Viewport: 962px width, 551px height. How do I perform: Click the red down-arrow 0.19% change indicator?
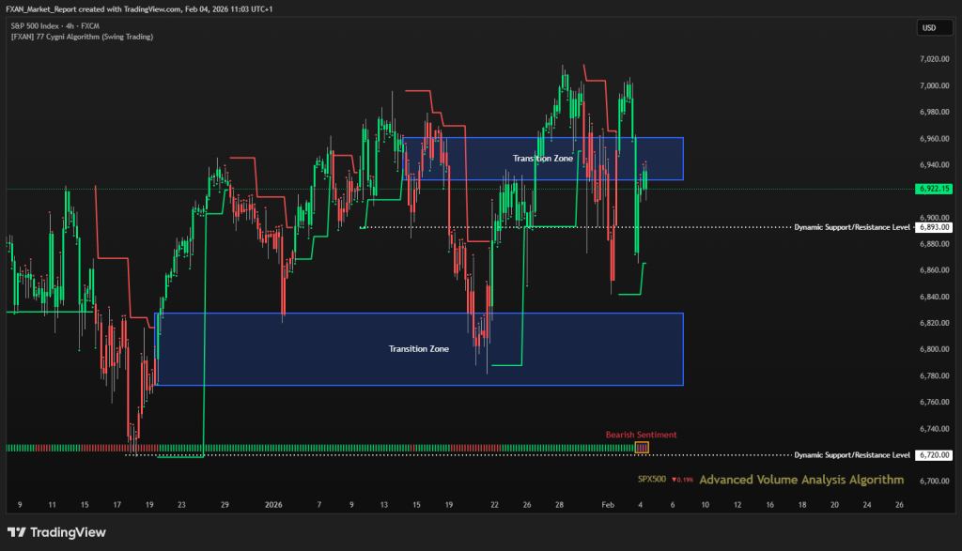[x=682, y=480]
